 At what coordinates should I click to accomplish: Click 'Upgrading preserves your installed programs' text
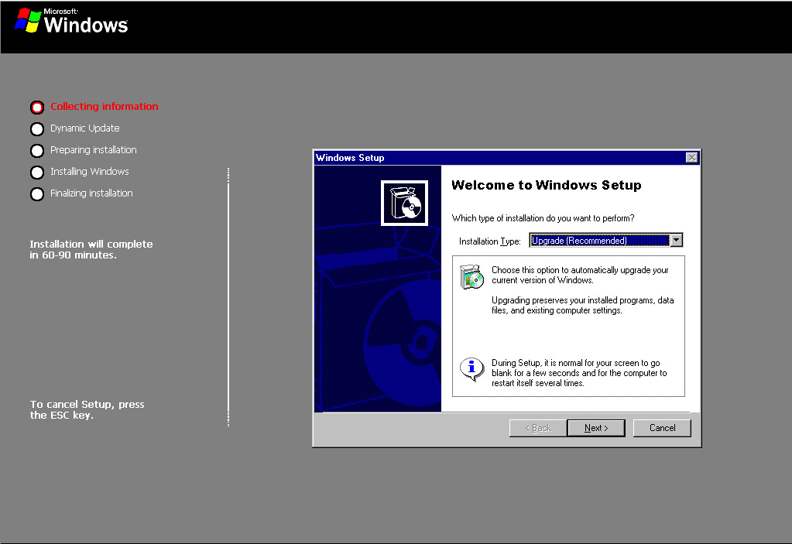582,306
